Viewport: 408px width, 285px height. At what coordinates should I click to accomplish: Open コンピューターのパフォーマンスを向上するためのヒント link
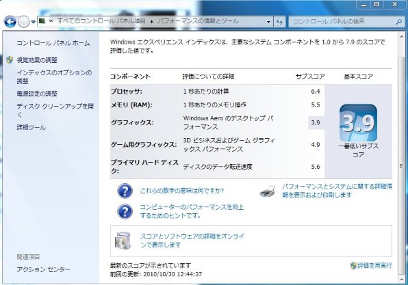[x=192, y=211]
